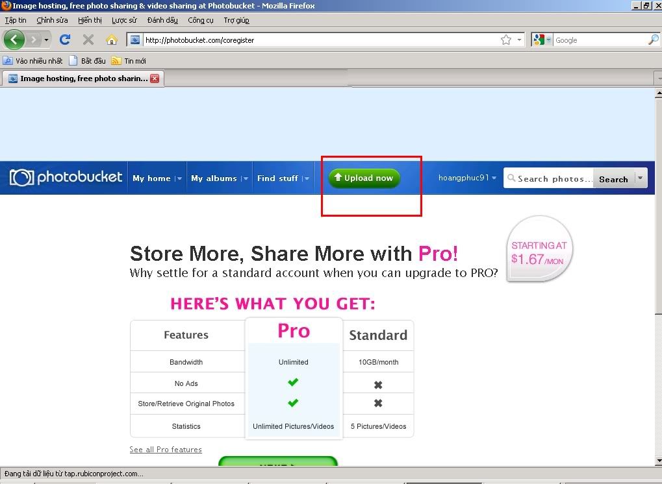The width and height of the screenshot is (662, 484).
Task: Click the '10GB/month' cell
Action: 378,362
